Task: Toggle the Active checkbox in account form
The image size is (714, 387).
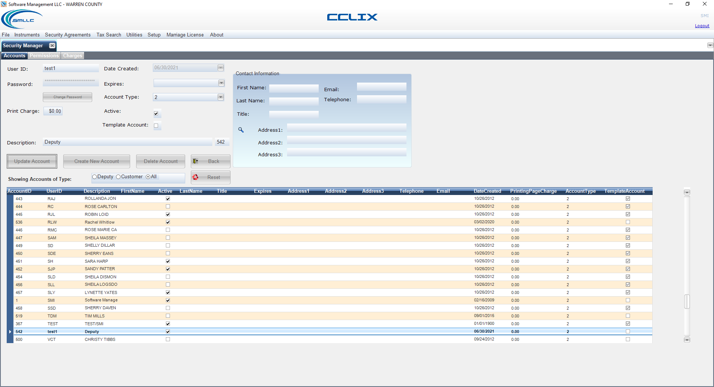Action: point(156,113)
